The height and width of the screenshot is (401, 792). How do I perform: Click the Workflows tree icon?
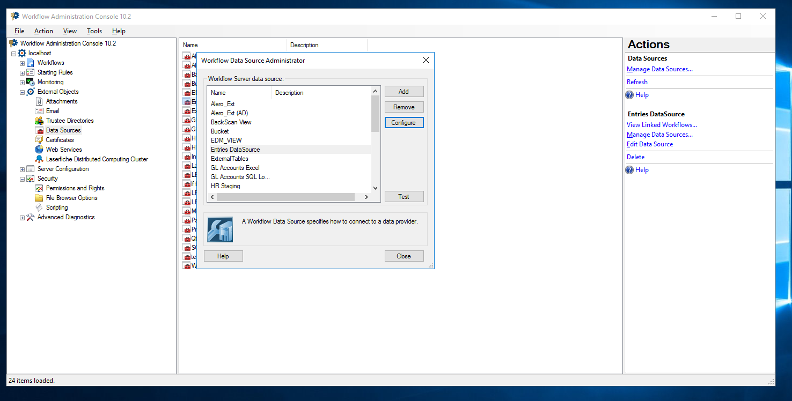point(31,63)
